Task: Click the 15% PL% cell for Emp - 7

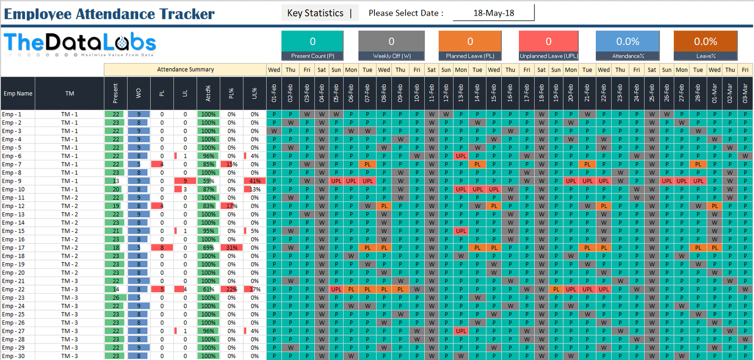Action: (231, 164)
